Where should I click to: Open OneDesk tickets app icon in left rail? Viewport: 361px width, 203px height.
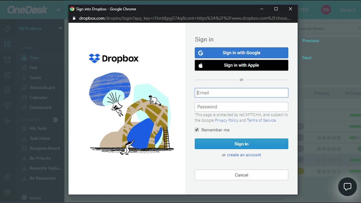pyautogui.click(x=7, y=28)
